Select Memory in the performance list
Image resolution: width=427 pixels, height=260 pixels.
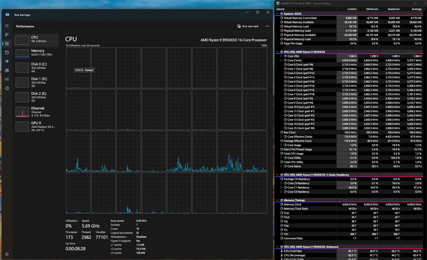[36, 53]
